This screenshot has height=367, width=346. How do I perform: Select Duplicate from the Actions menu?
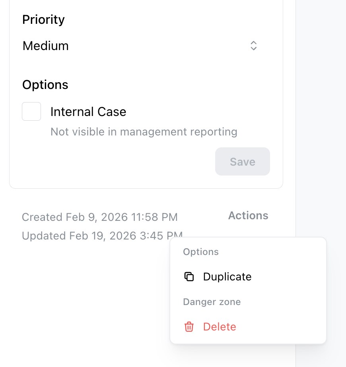pyautogui.click(x=227, y=277)
